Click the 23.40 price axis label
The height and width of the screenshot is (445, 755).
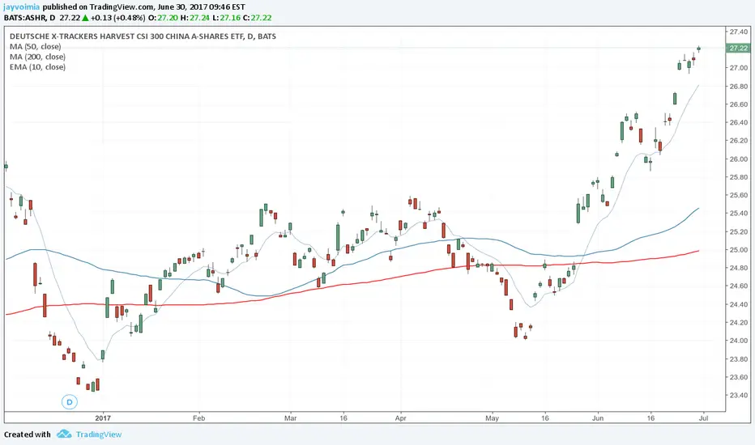[x=738, y=396]
